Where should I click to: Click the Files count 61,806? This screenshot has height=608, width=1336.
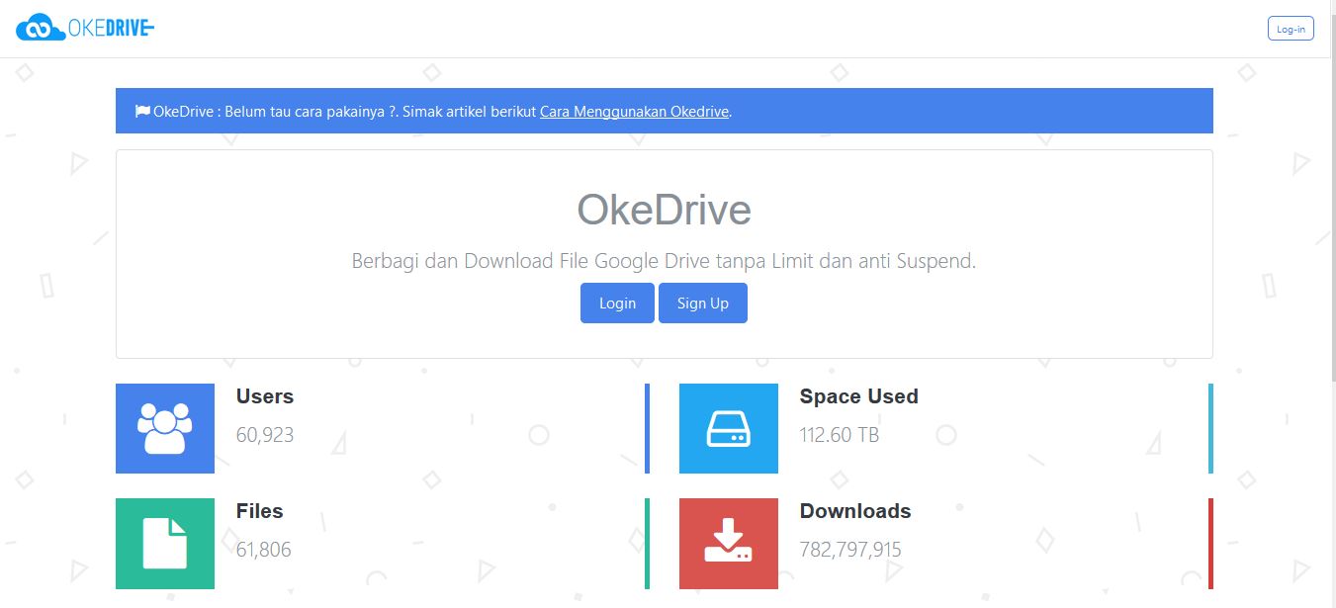(264, 550)
